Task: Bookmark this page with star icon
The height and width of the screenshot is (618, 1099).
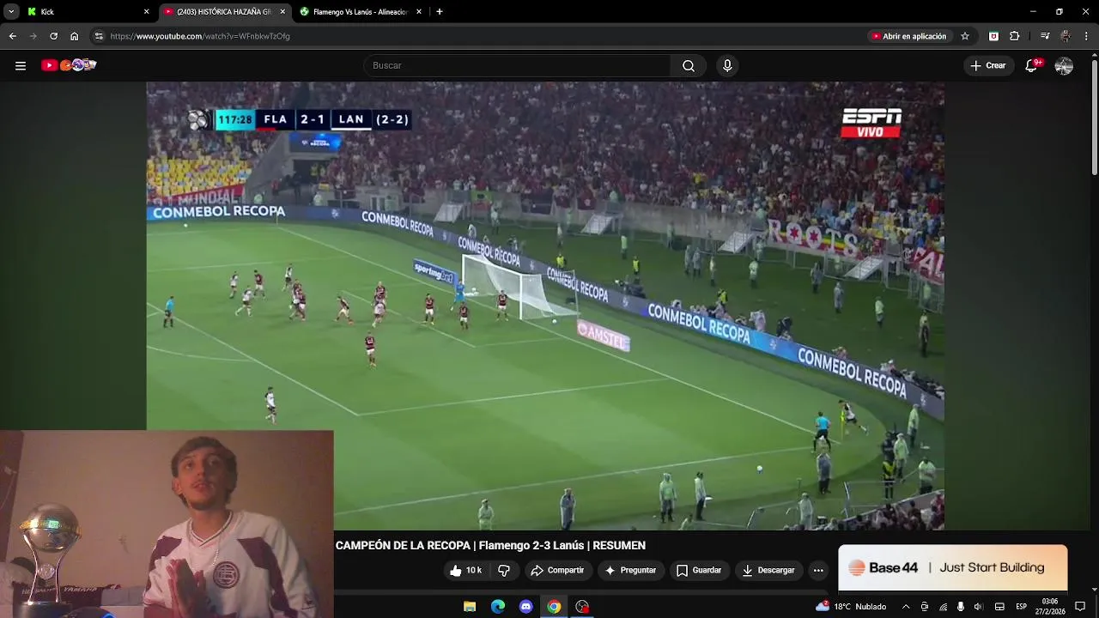Action: pyautogui.click(x=965, y=36)
